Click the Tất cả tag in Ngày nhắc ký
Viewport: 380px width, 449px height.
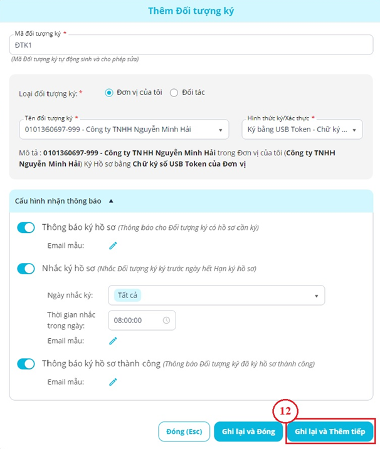tap(128, 296)
